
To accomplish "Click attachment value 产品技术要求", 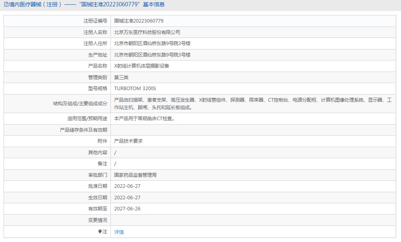I will [128, 141].
